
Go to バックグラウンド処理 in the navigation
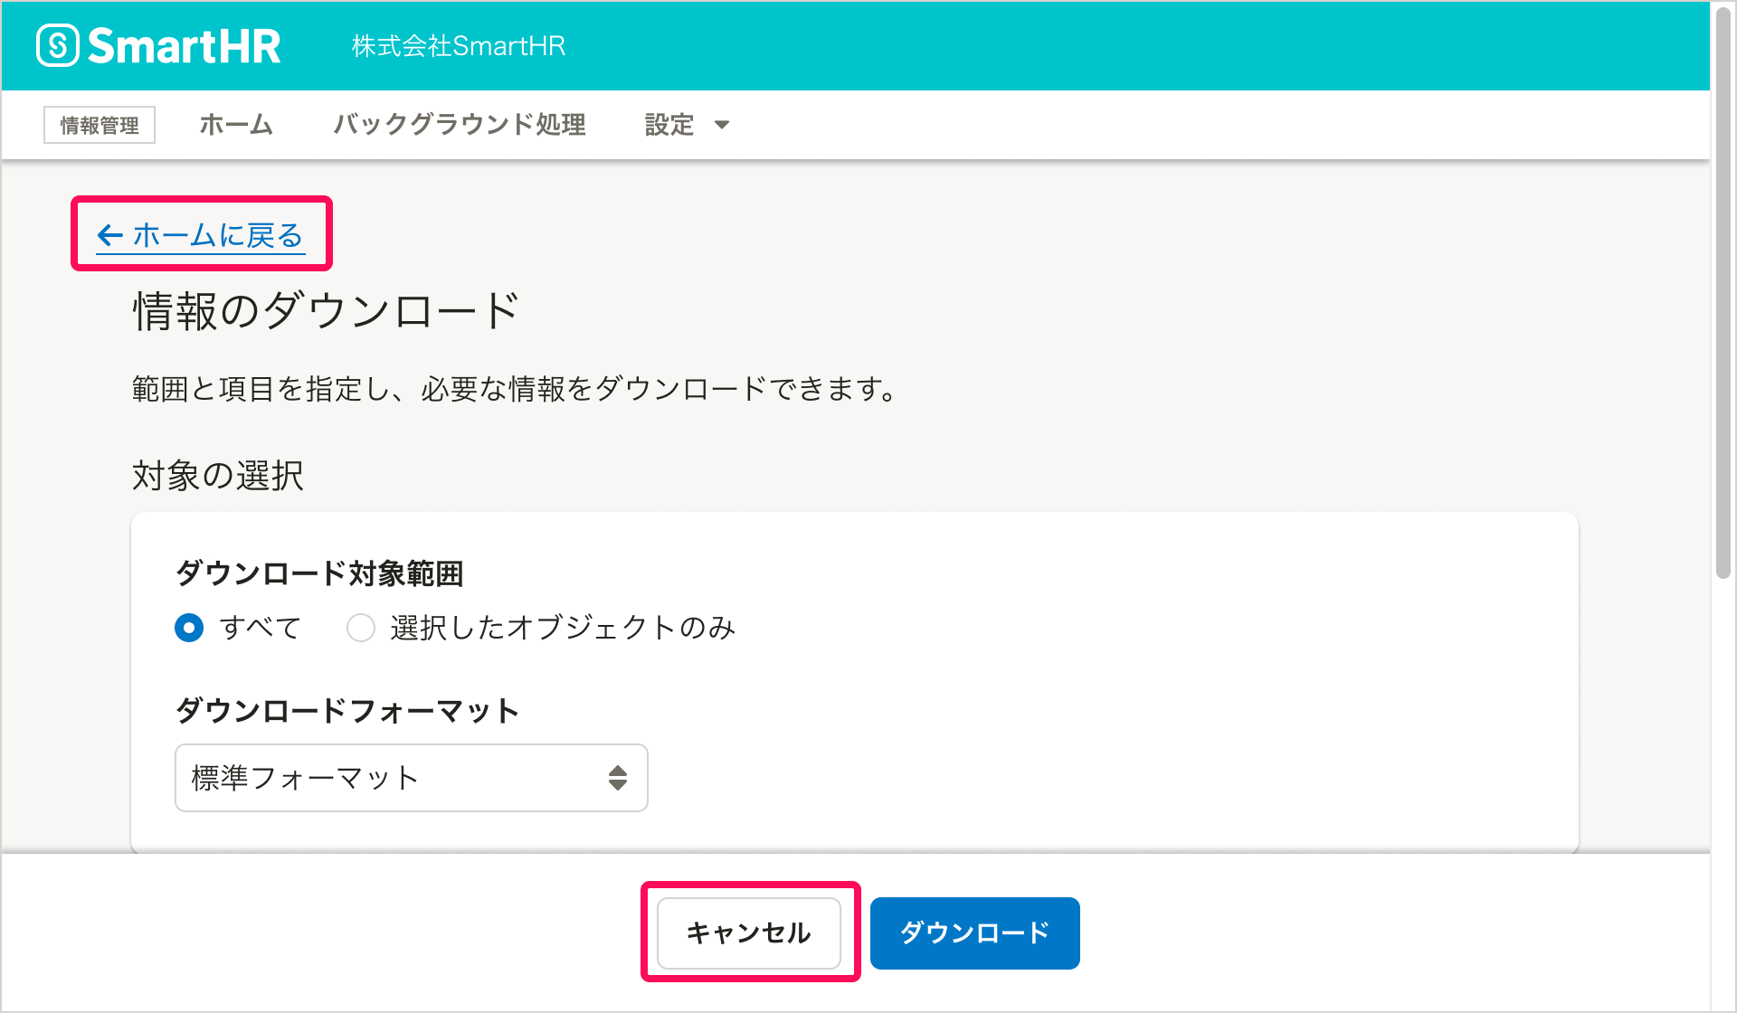(460, 125)
